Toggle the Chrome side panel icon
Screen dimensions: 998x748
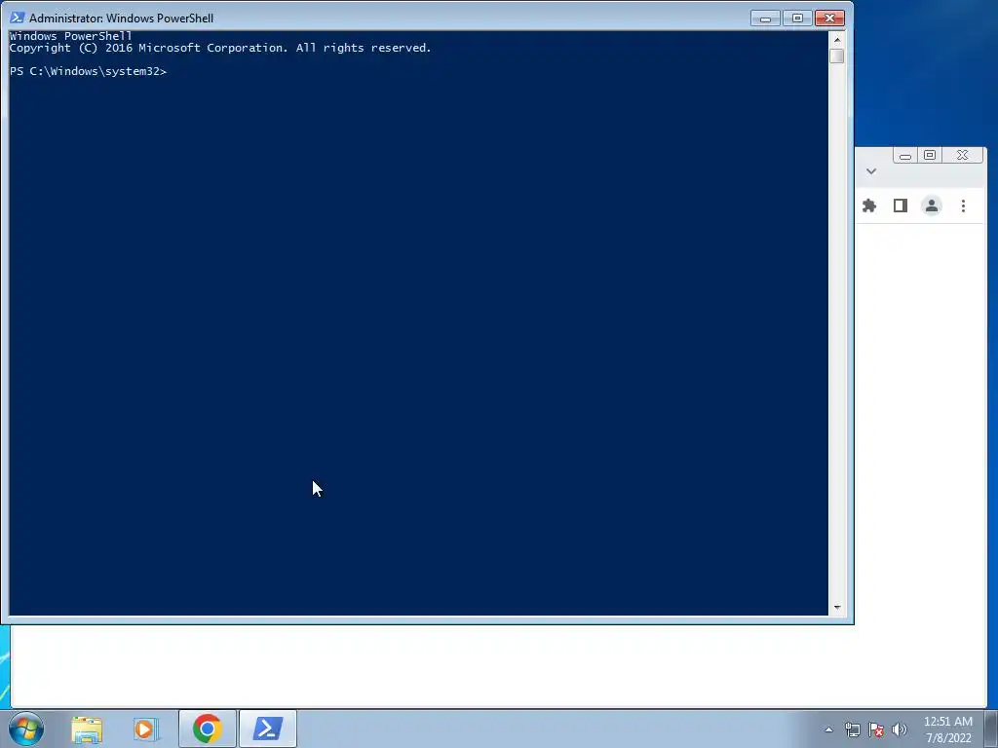click(x=900, y=206)
